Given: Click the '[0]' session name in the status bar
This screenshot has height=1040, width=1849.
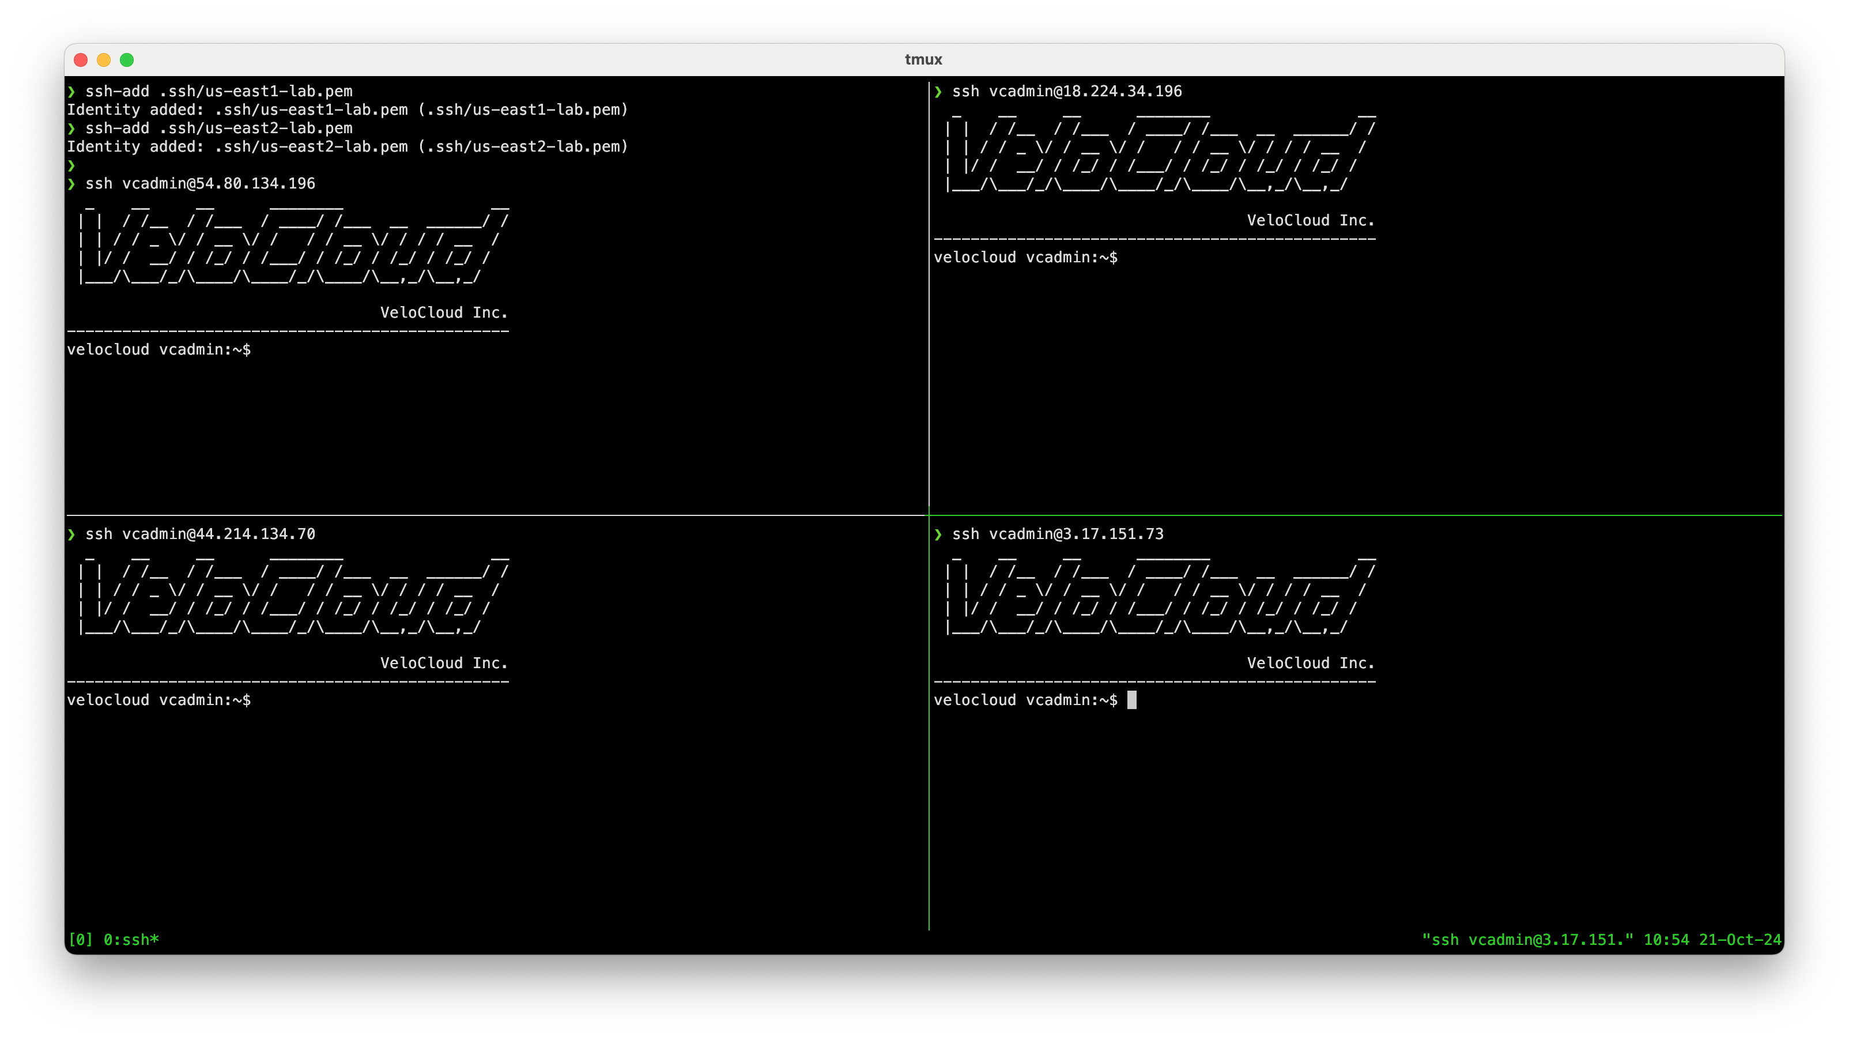Looking at the screenshot, I should [x=80, y=940].
